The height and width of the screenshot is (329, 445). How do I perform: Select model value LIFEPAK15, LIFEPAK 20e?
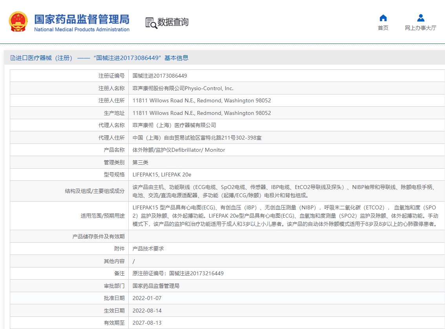pos(162,174)
